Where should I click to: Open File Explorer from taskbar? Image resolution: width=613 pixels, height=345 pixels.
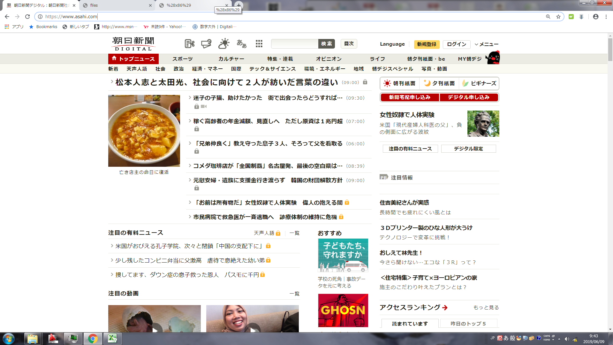pyautogui.click(x=33, y=339)
